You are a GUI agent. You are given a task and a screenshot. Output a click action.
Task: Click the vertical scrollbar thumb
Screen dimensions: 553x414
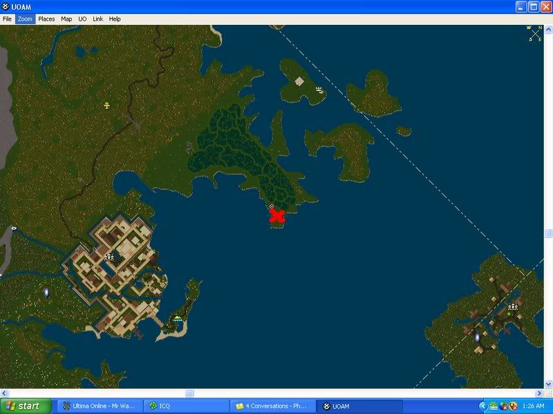[548, 233]
